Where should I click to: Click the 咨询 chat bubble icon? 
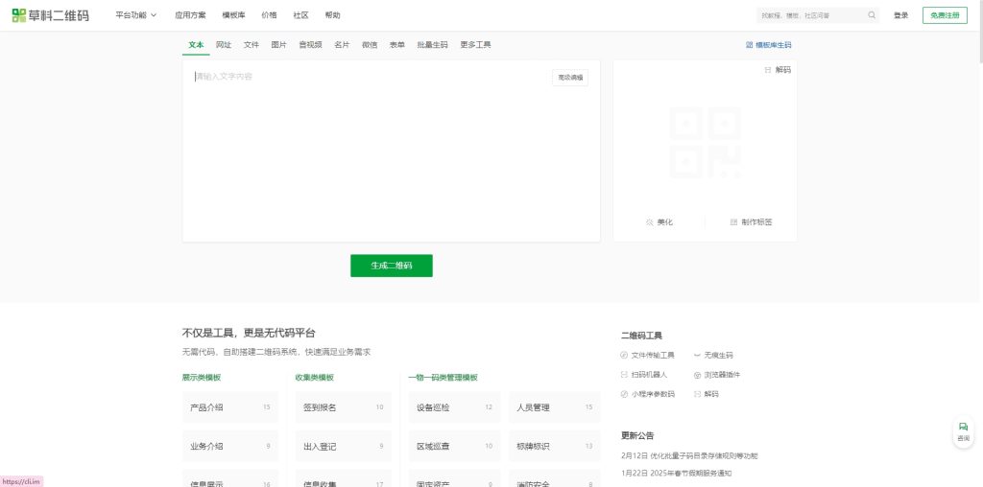pos(964,427)
